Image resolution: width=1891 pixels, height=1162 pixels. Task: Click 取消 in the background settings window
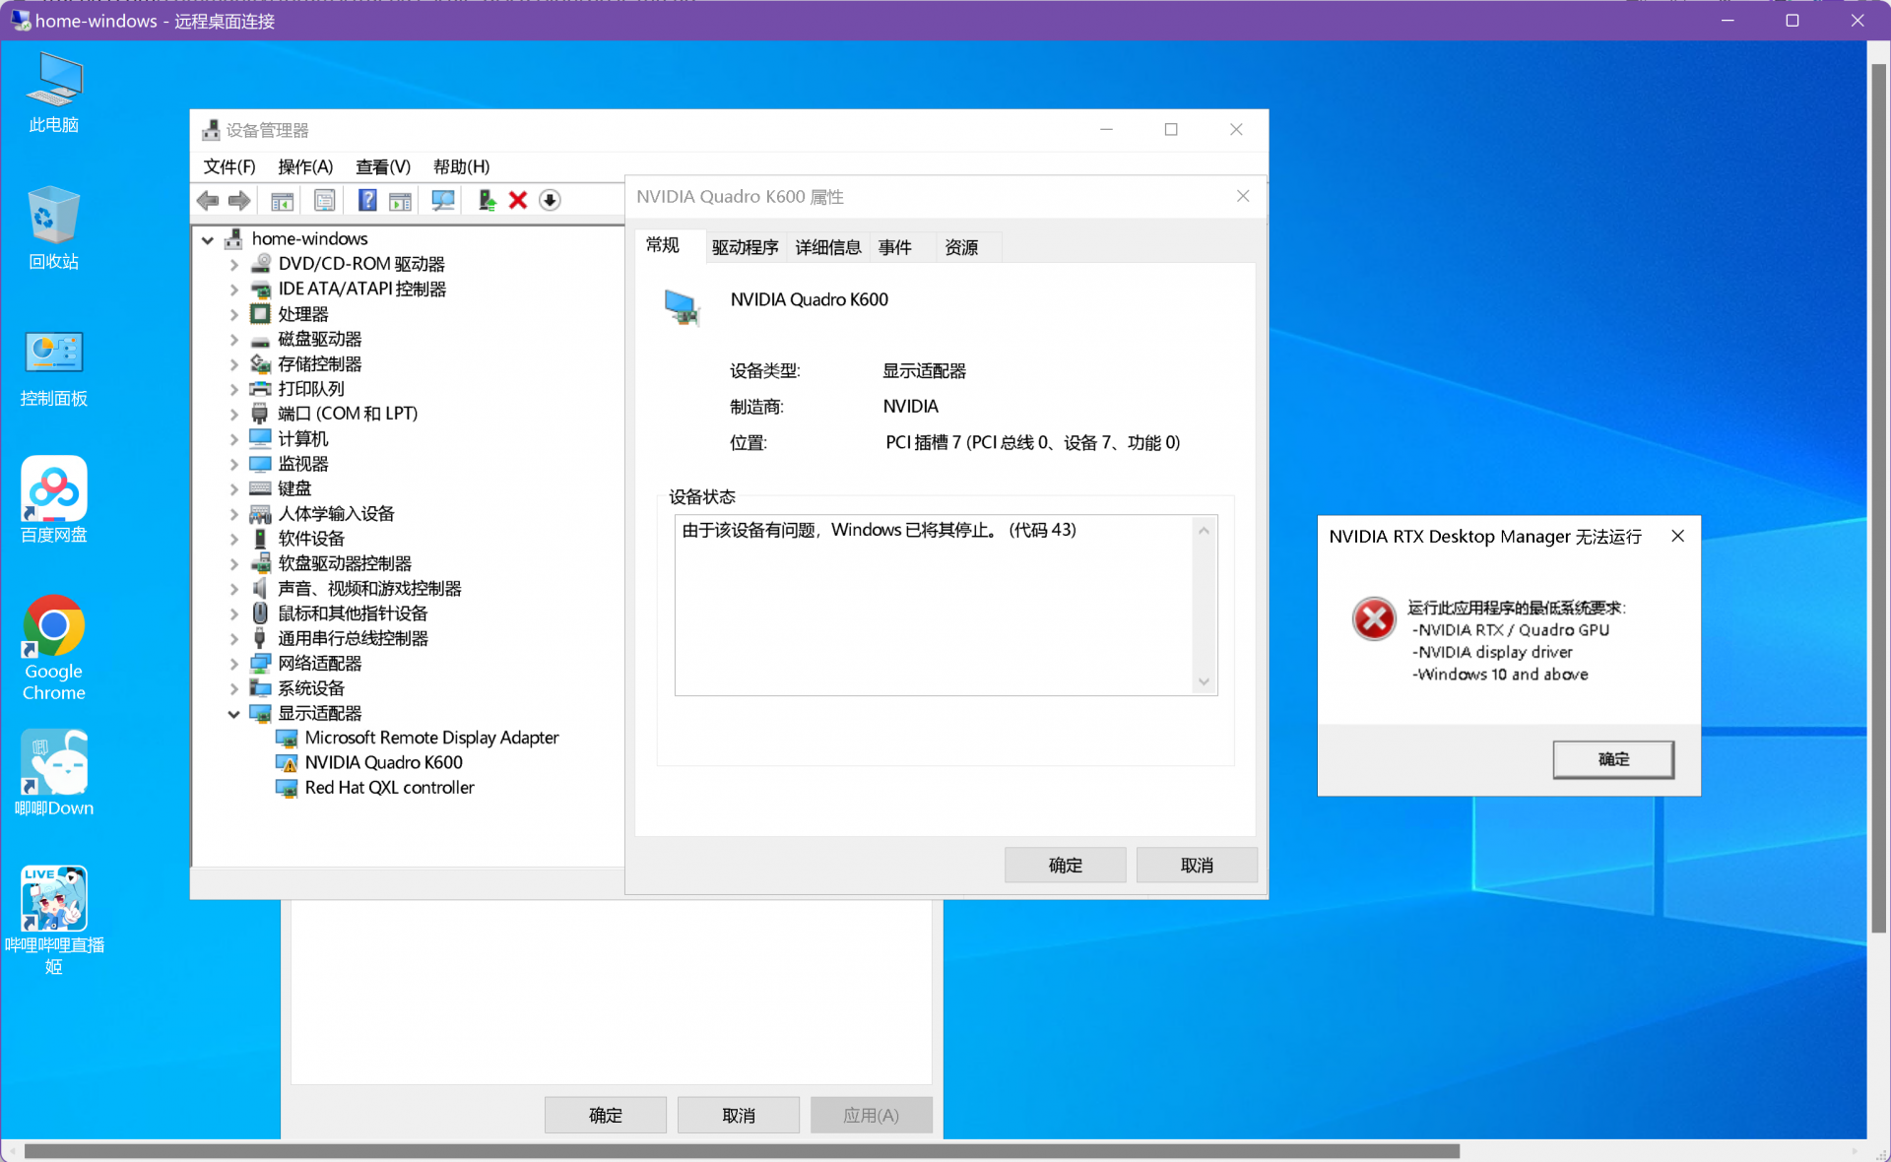[739, 1115]
